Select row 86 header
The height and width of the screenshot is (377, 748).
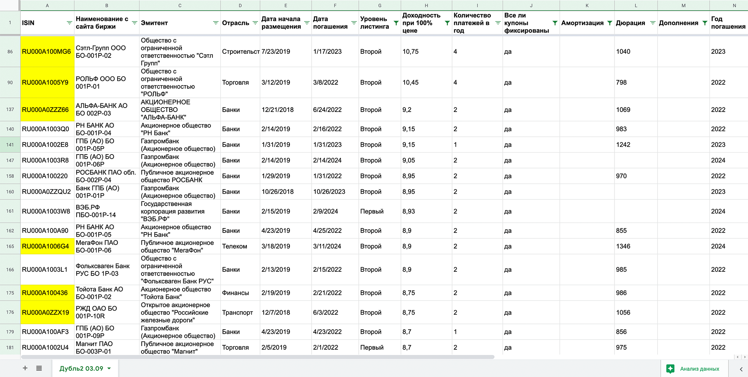pos(10,52)
